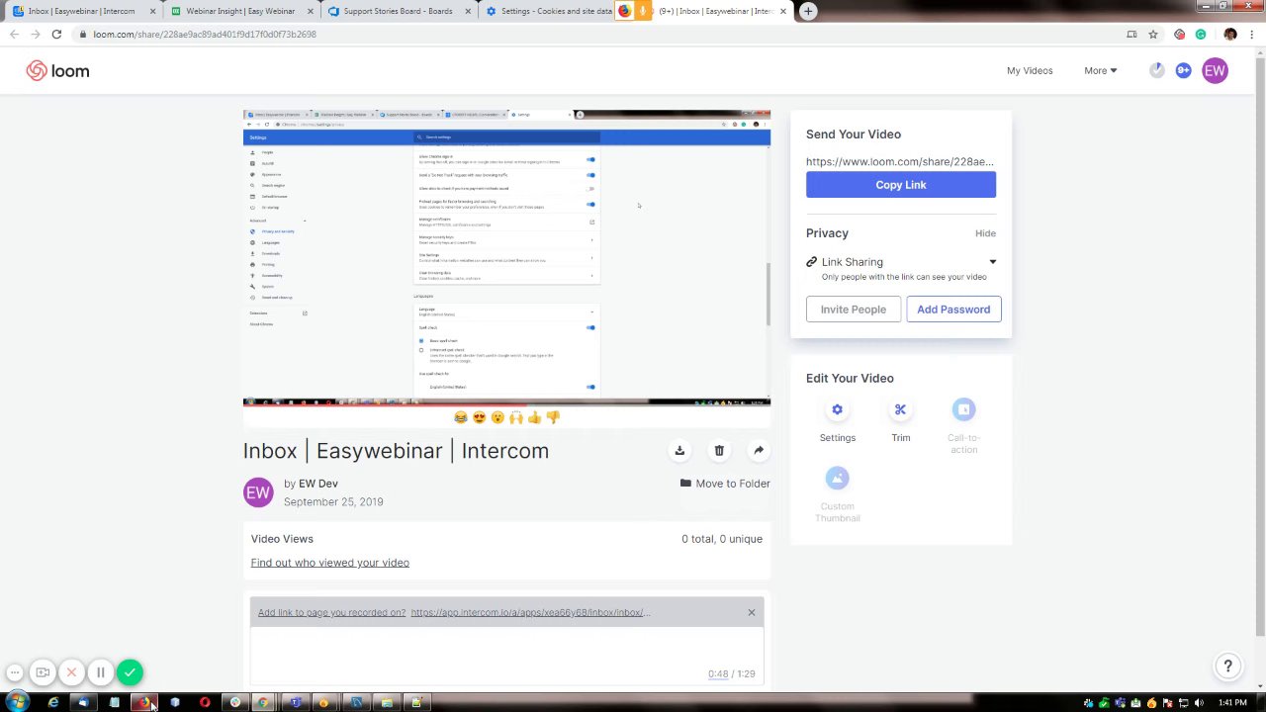The height and width of the screenshot is (712, 1266).
Task: Click the cast media icon in address bar
Action: pos(1131,34)
